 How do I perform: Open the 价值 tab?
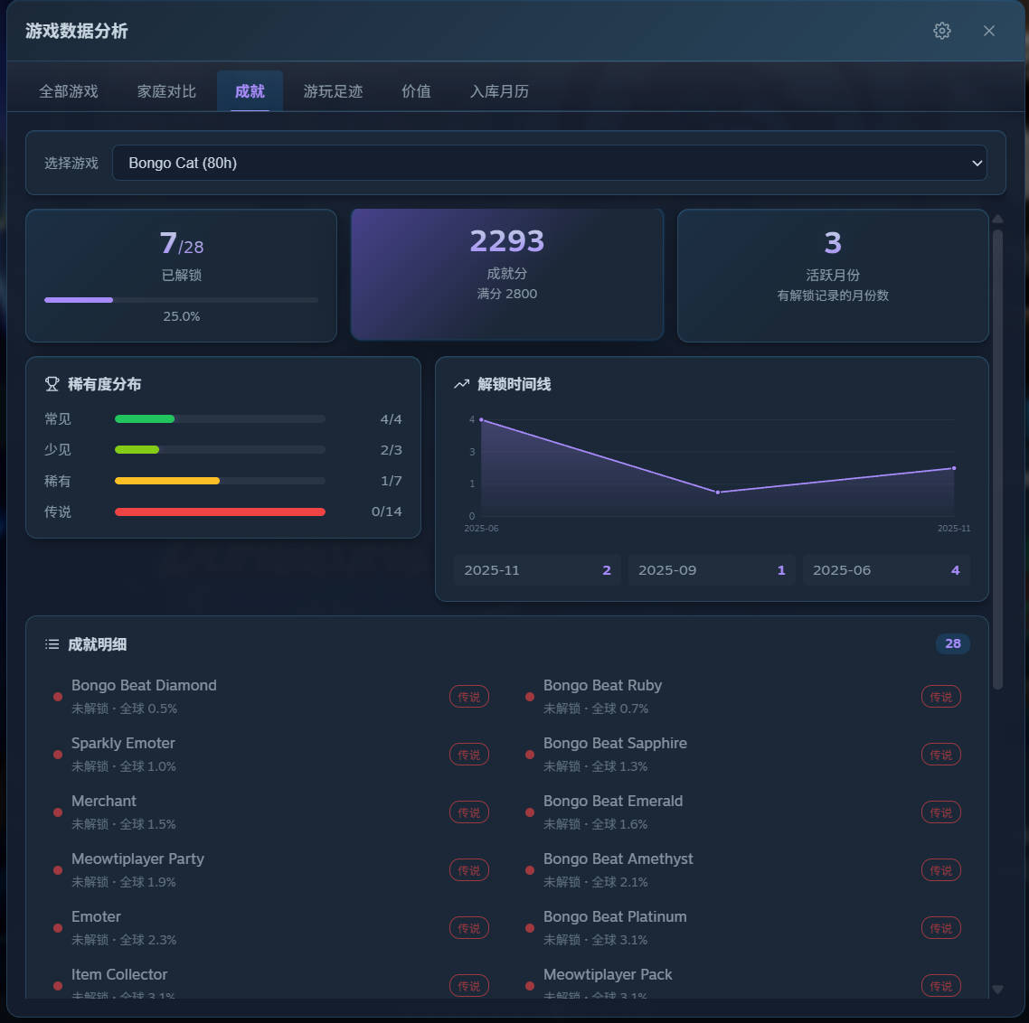pos(416,91)
